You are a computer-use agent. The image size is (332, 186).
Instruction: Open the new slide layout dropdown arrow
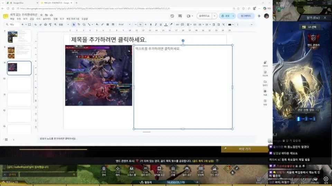26,25
